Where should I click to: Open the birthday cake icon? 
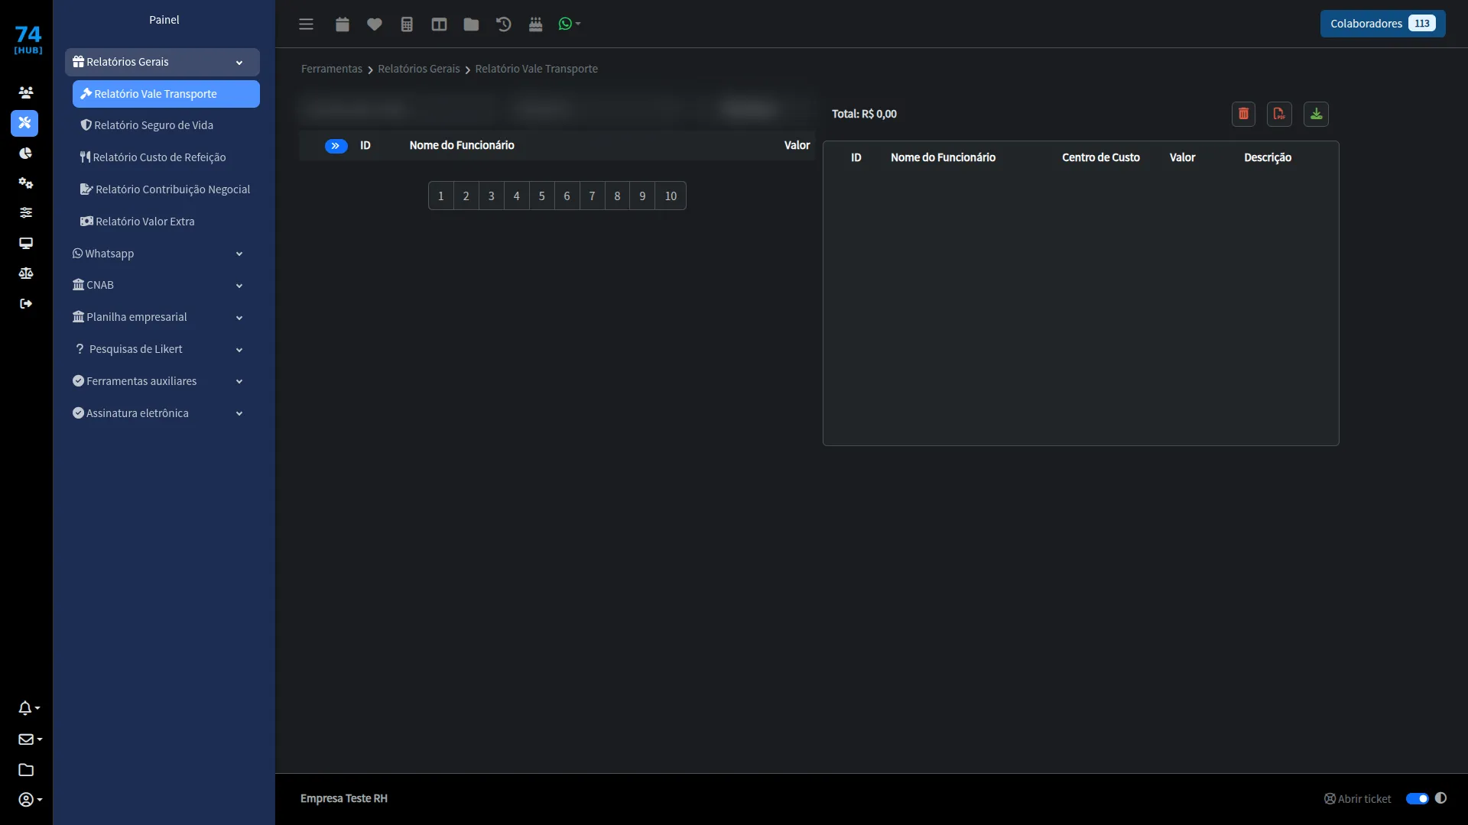(535, 24)
